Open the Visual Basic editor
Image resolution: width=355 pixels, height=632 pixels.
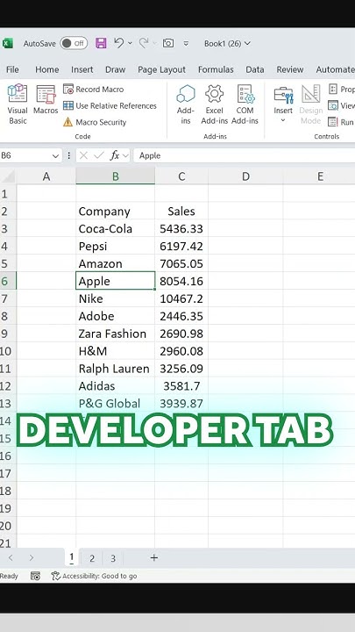(x=18, y=104)
